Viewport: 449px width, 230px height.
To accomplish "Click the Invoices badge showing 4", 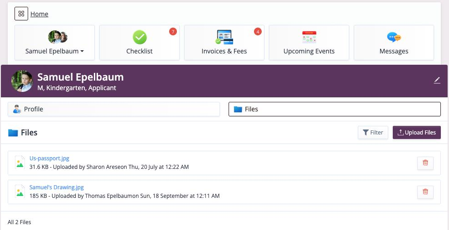I will tap(258, 31).
